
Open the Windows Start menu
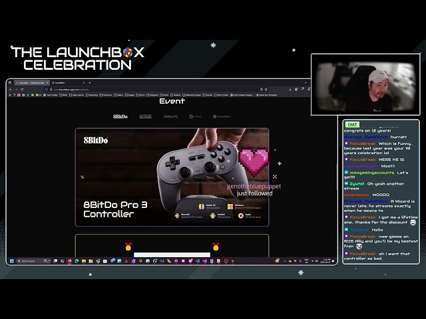coord(12,261)
